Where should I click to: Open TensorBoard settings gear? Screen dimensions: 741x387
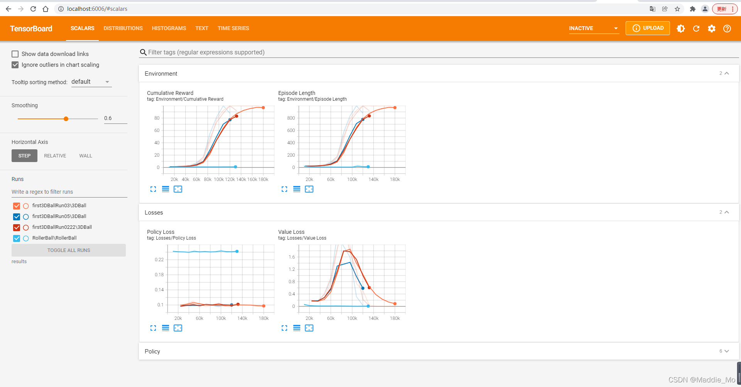(712, 29)
